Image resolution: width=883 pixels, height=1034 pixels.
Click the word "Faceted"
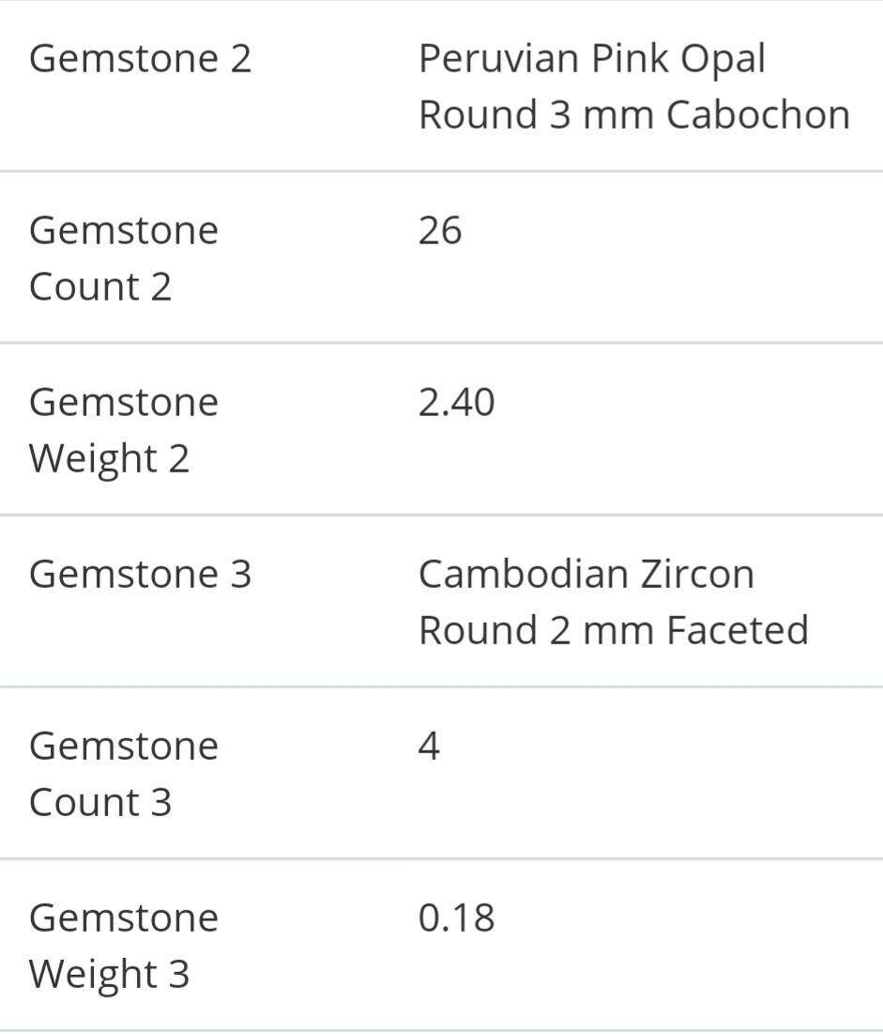[738, 630]
